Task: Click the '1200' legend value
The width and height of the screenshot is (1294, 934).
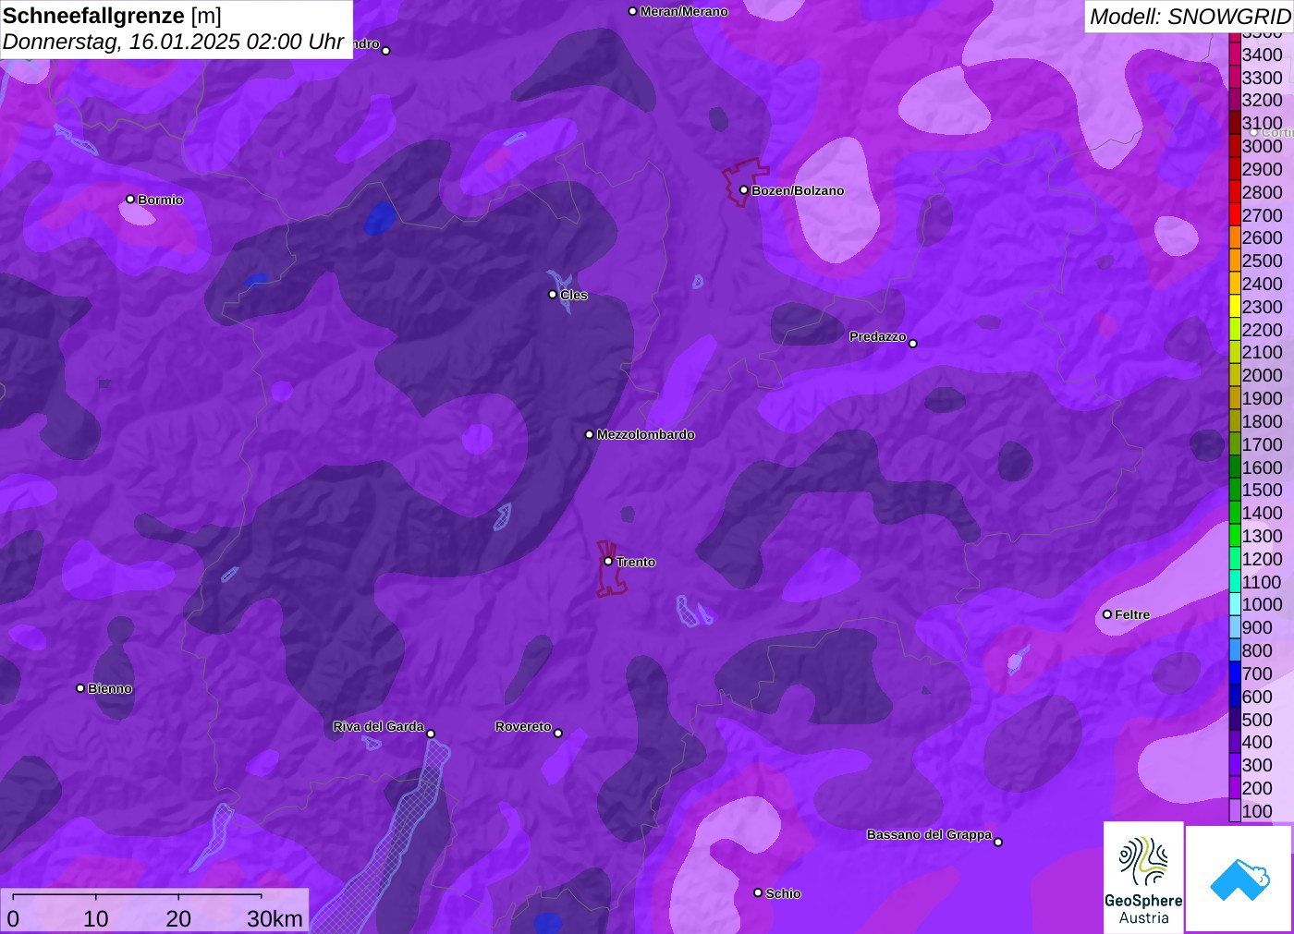Action: click(1263, 559)
